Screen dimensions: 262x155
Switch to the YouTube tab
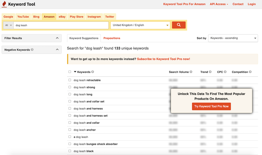pyautogui.click(x=23, y=17)
